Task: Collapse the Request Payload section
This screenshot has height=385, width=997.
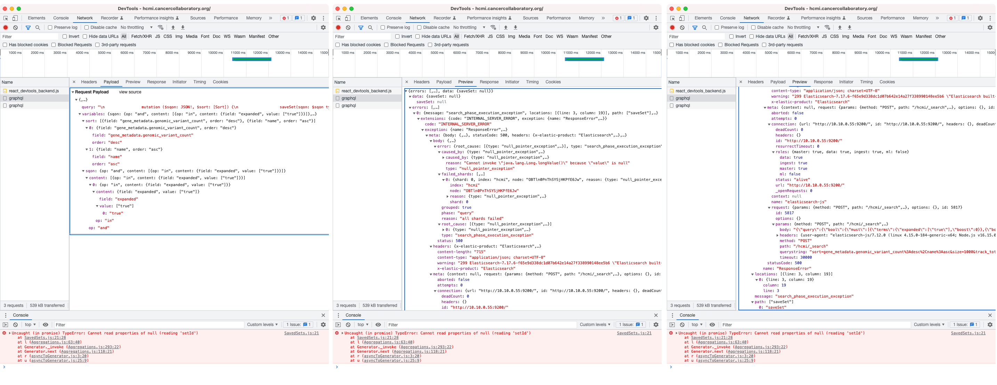Action: 73,92
